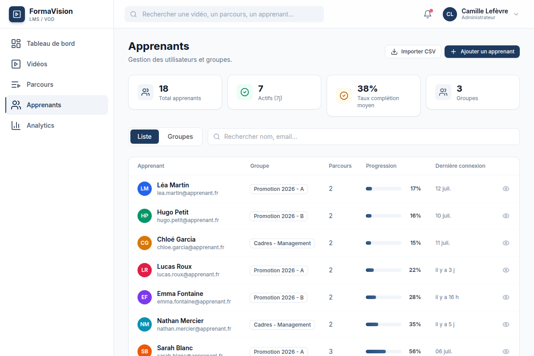Click Nathan Mercier's Cadres - Management badge

tap(282, 325)
